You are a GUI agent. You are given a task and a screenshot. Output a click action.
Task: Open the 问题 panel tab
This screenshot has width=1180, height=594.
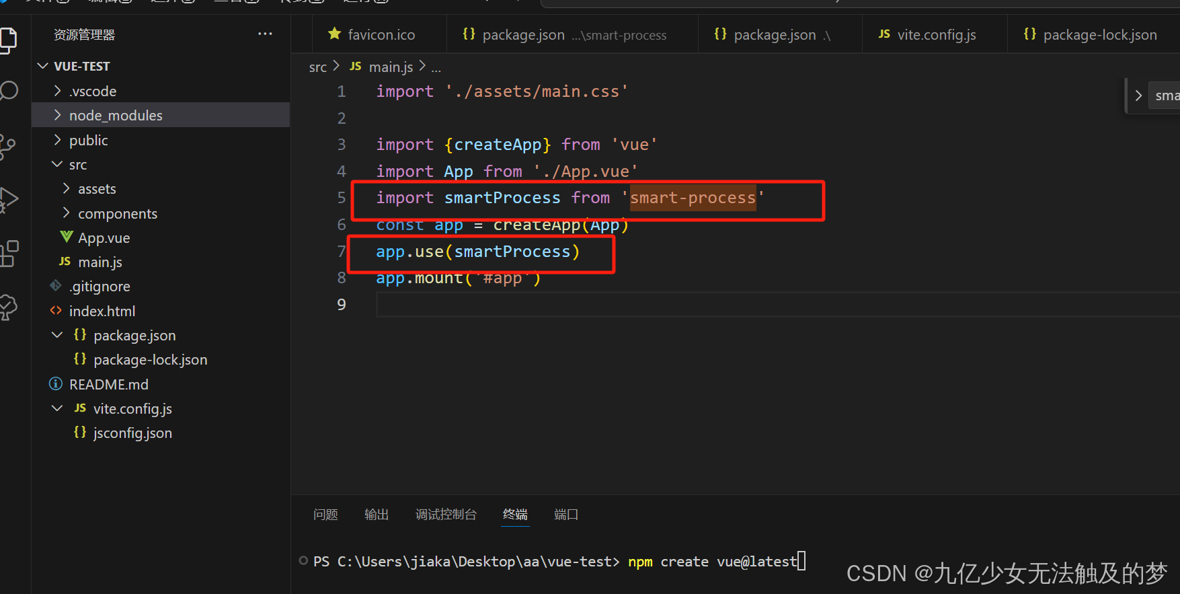click(x=325, y=514)
